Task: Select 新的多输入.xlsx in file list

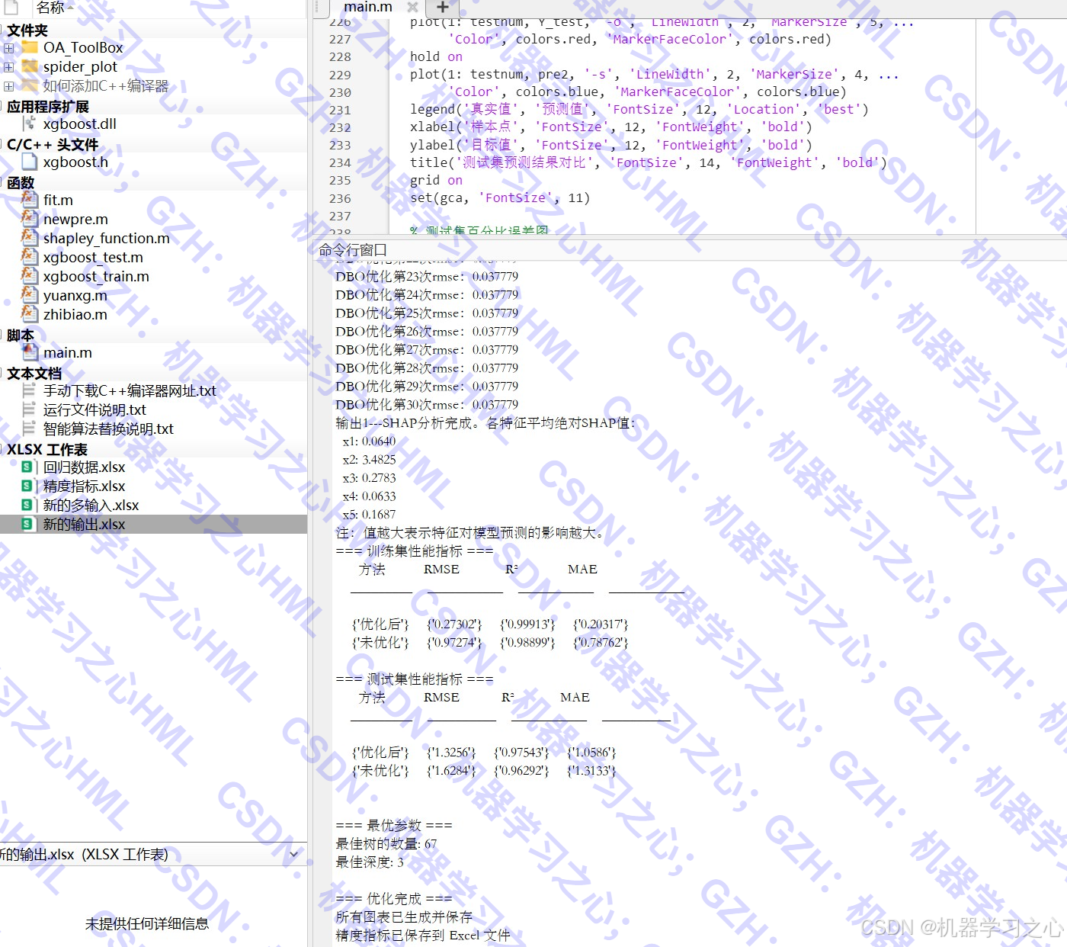Action: click(x=91, y=505)
